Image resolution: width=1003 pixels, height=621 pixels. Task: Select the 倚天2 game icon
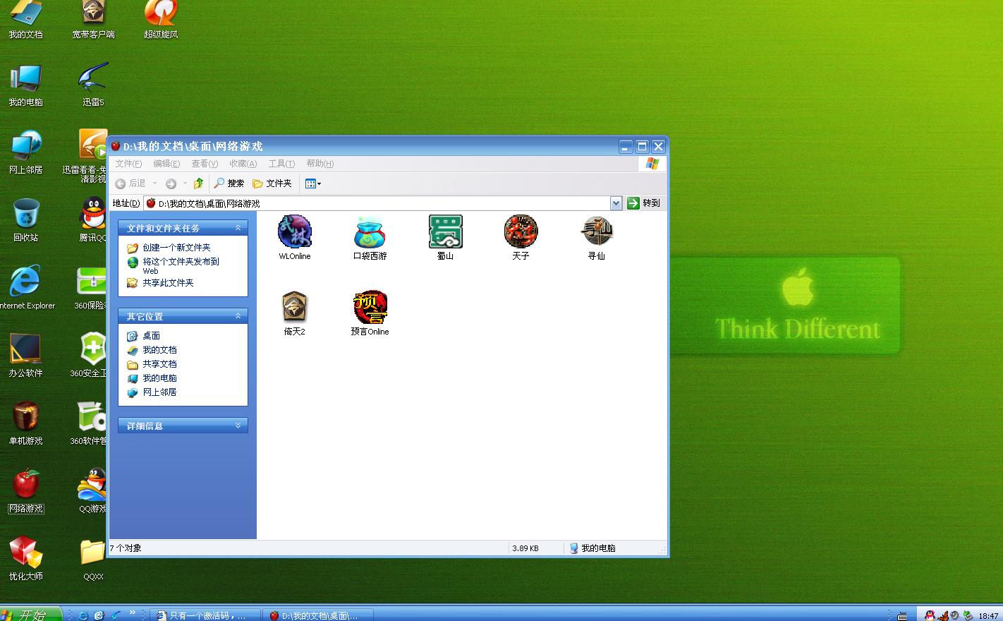click(295, 308)
